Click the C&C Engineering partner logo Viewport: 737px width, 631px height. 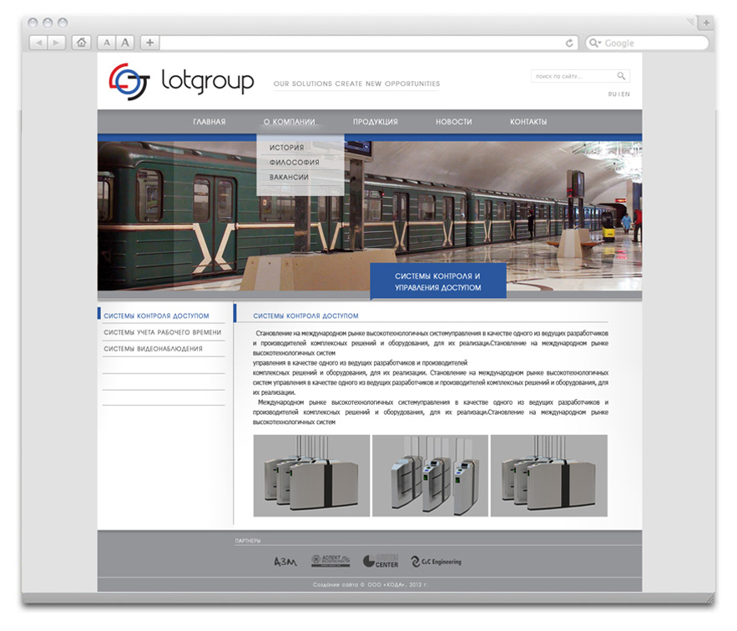(x=437, y=562)
